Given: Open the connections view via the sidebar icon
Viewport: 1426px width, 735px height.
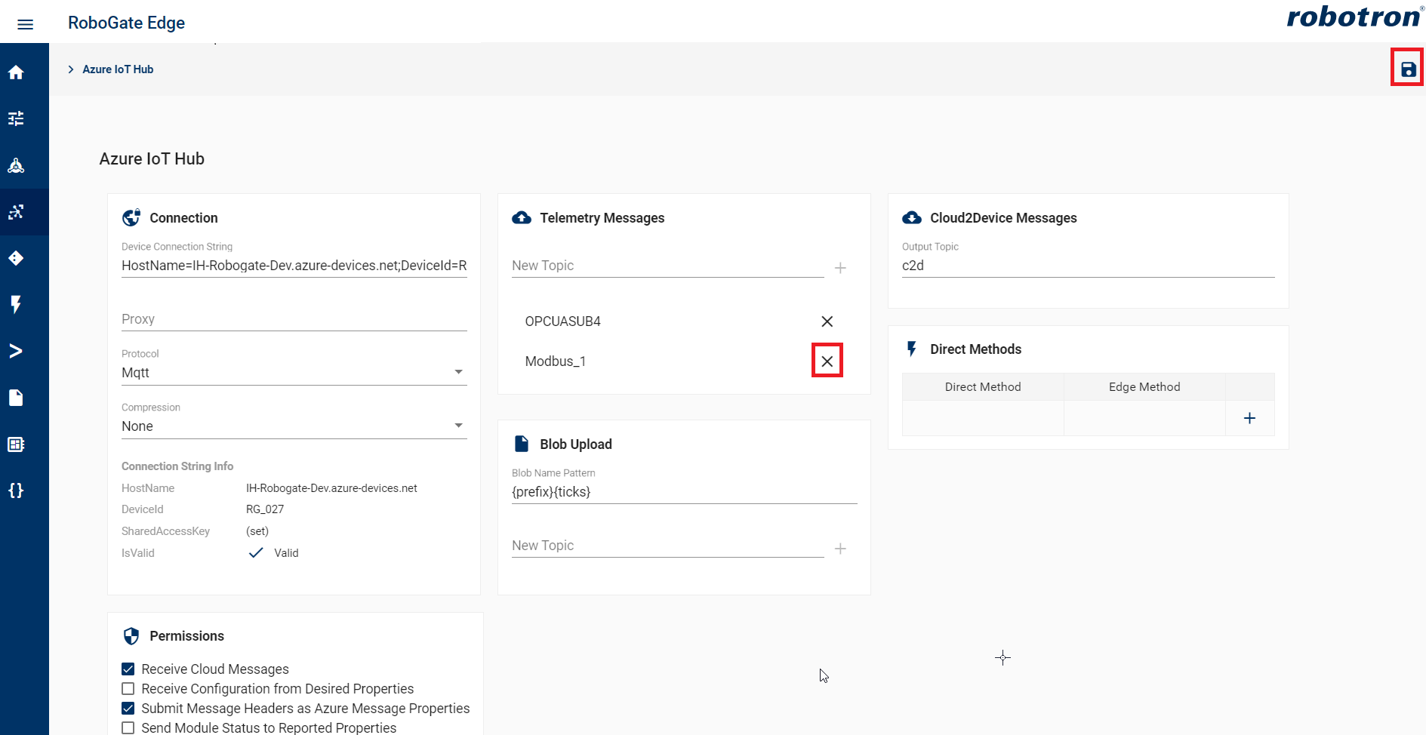Looking at the screenshot, I should (x=16, y=212).
